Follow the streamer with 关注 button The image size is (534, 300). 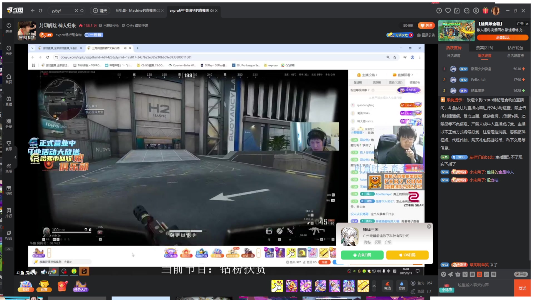pos(426,26)
